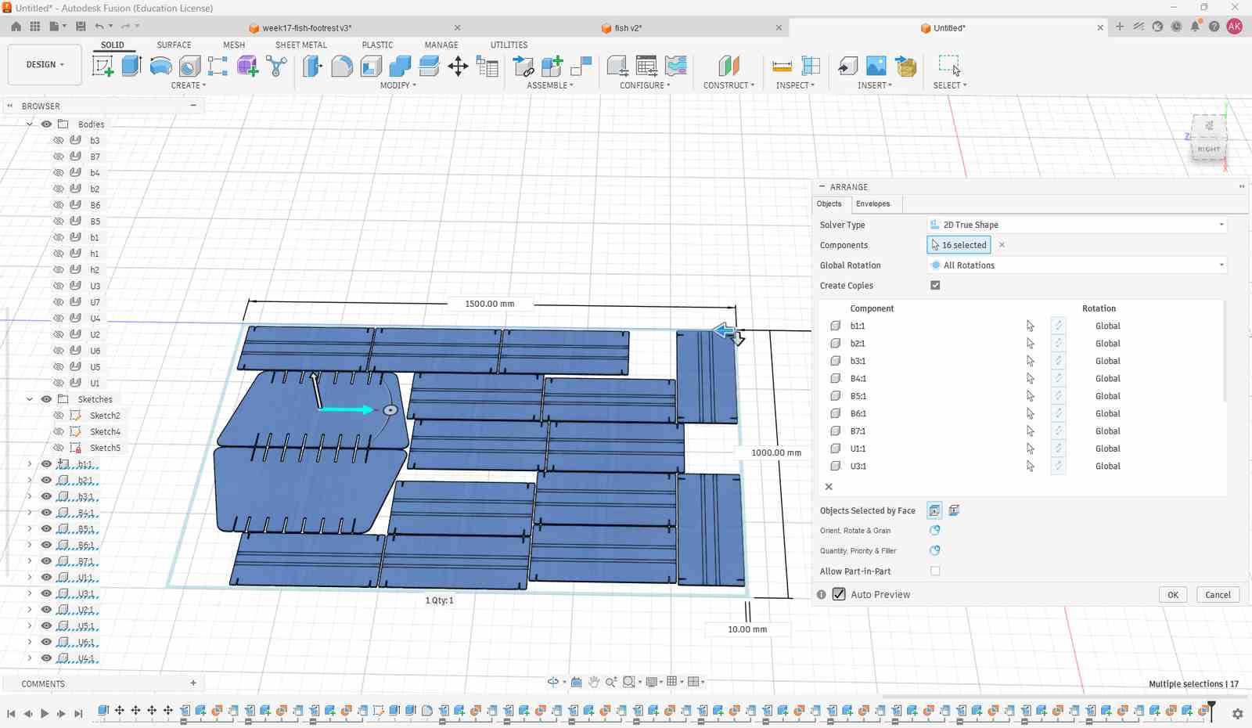Viewport: 1252px width, 728px height.
Task: Switch to the Envelopes tab
Action: point(872,204)
